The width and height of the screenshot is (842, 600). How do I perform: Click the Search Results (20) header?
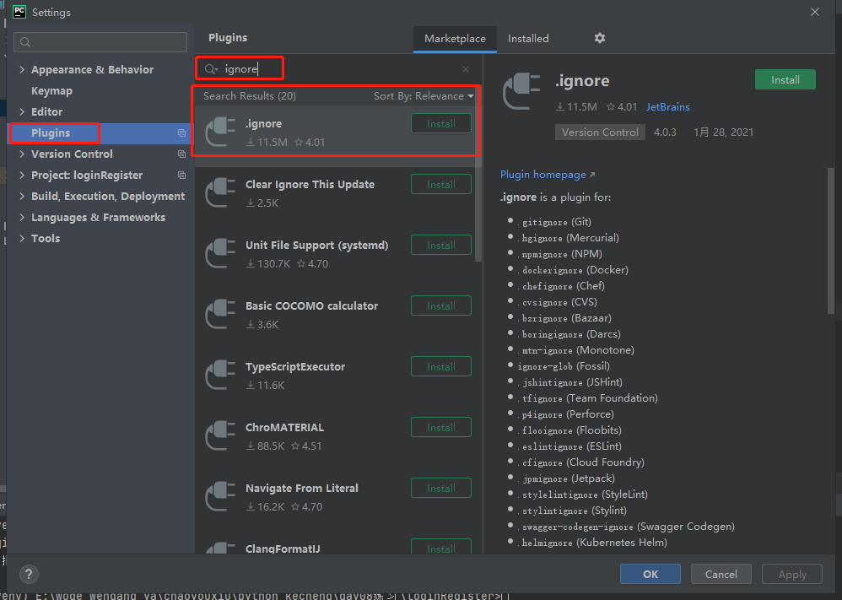(x=250, y=96)
